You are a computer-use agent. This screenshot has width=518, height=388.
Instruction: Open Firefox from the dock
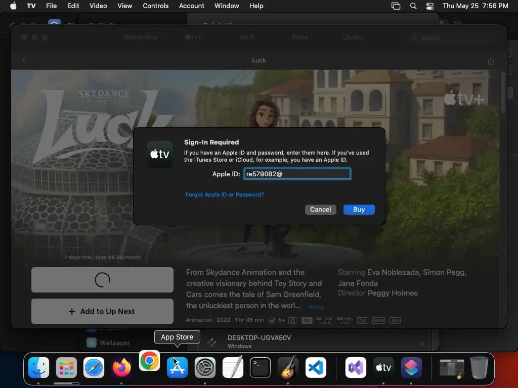[x=121, y=368]
